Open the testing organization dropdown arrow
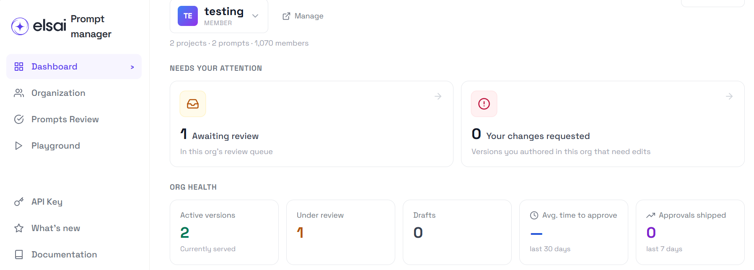Screen dimensions: 754x270 click(255, 16)
